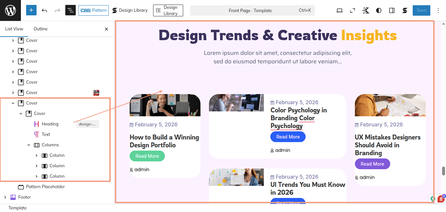Open the block inserter plus button
The image size is (446, 212).
click(31, 10)
